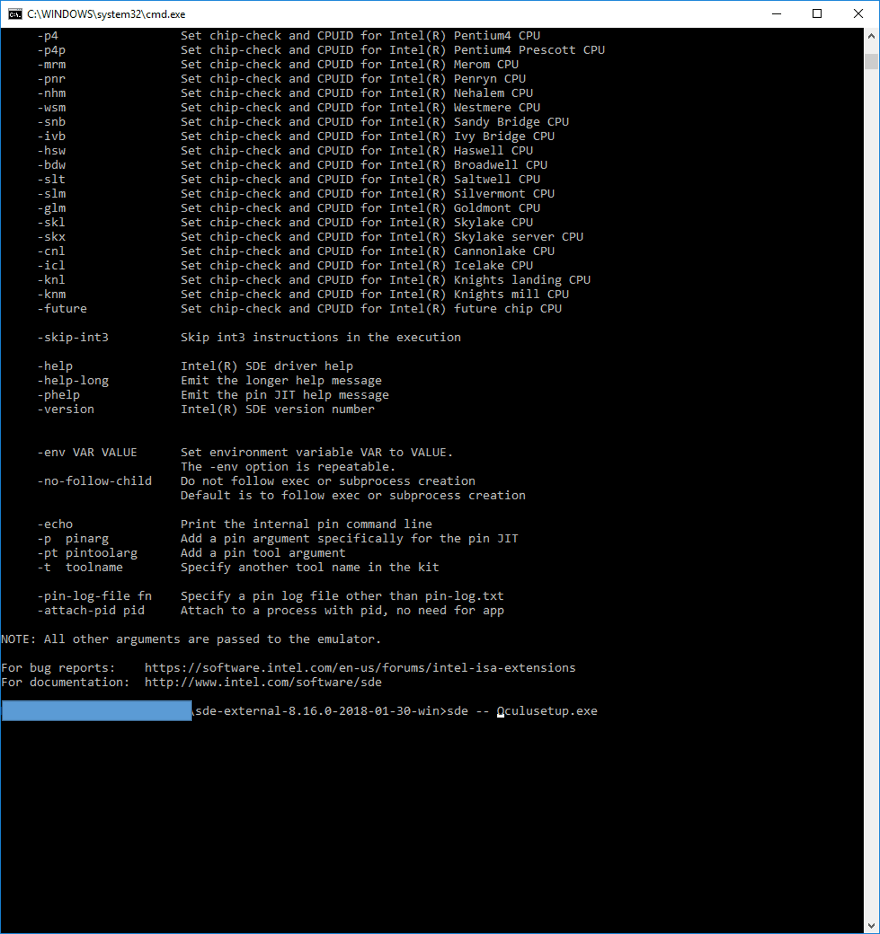
Task: Click the -pin-log-file fn option text
Action: (x=95, y=596)
